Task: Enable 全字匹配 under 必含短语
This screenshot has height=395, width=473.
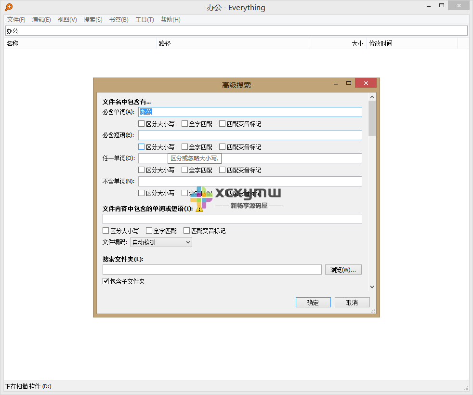Action: click(x=184, y=146)
